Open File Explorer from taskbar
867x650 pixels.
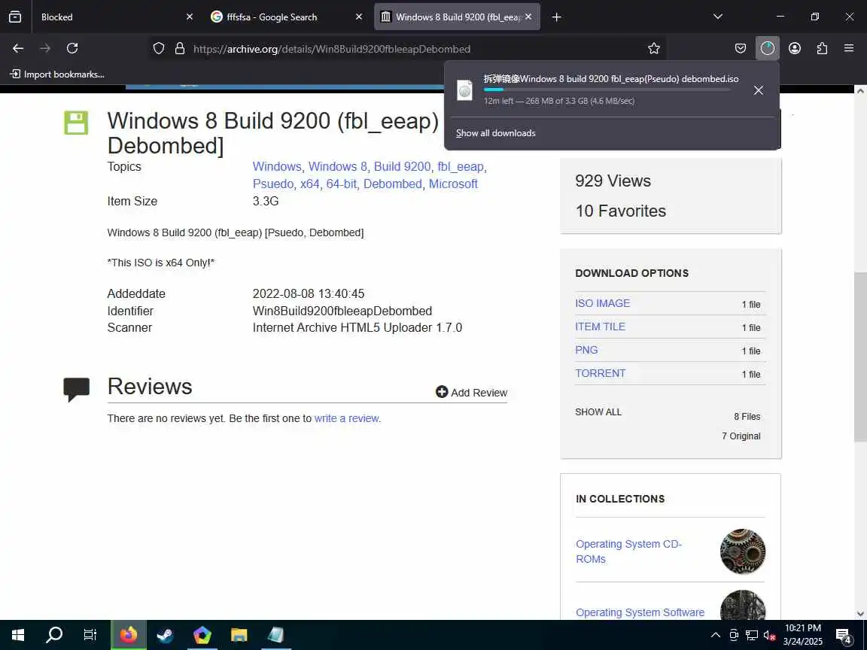(239, 634)
